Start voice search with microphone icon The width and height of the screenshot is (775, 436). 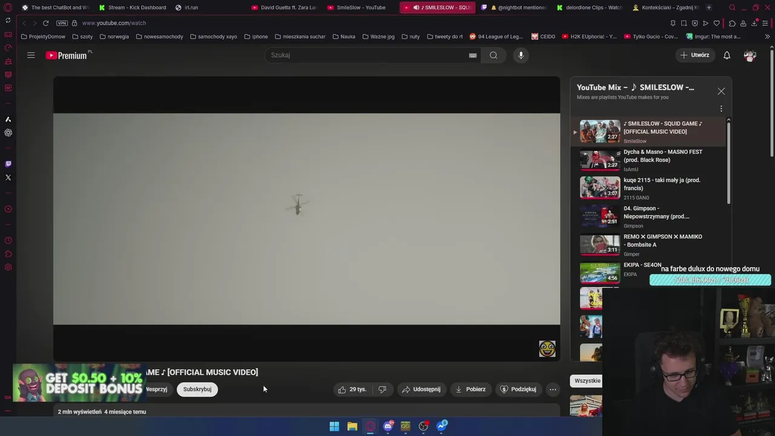coord(521,55)
